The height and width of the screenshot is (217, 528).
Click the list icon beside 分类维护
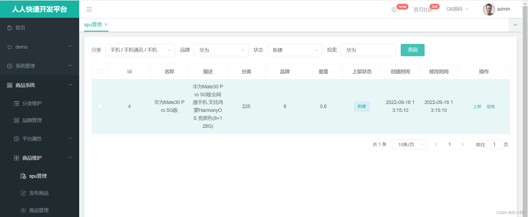[x=16, y=103]
